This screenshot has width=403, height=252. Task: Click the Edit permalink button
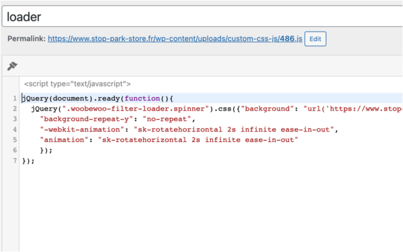pyautogui.click(x=315, y=39)
